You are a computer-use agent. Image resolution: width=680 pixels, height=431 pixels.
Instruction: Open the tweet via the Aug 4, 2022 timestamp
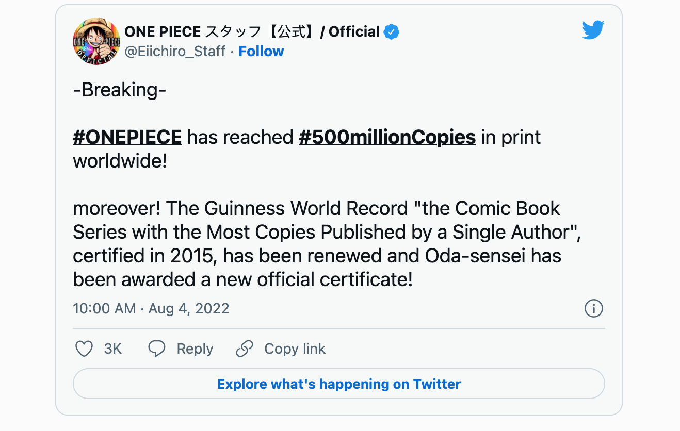point(189,308)
